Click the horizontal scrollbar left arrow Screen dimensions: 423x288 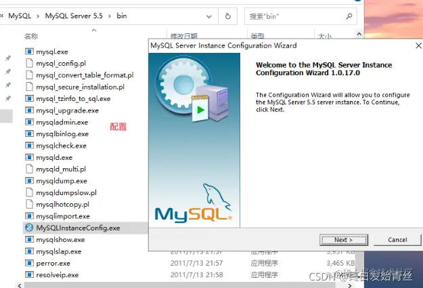pyautogui.click(x=20, y=285)
